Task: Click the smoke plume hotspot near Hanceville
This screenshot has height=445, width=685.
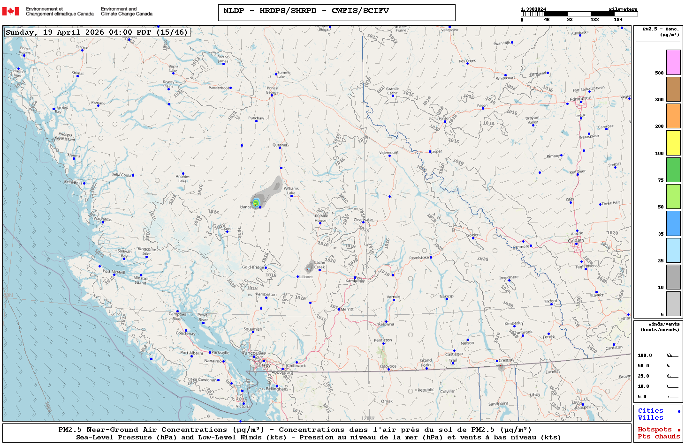Action: [x=255, y=203]
